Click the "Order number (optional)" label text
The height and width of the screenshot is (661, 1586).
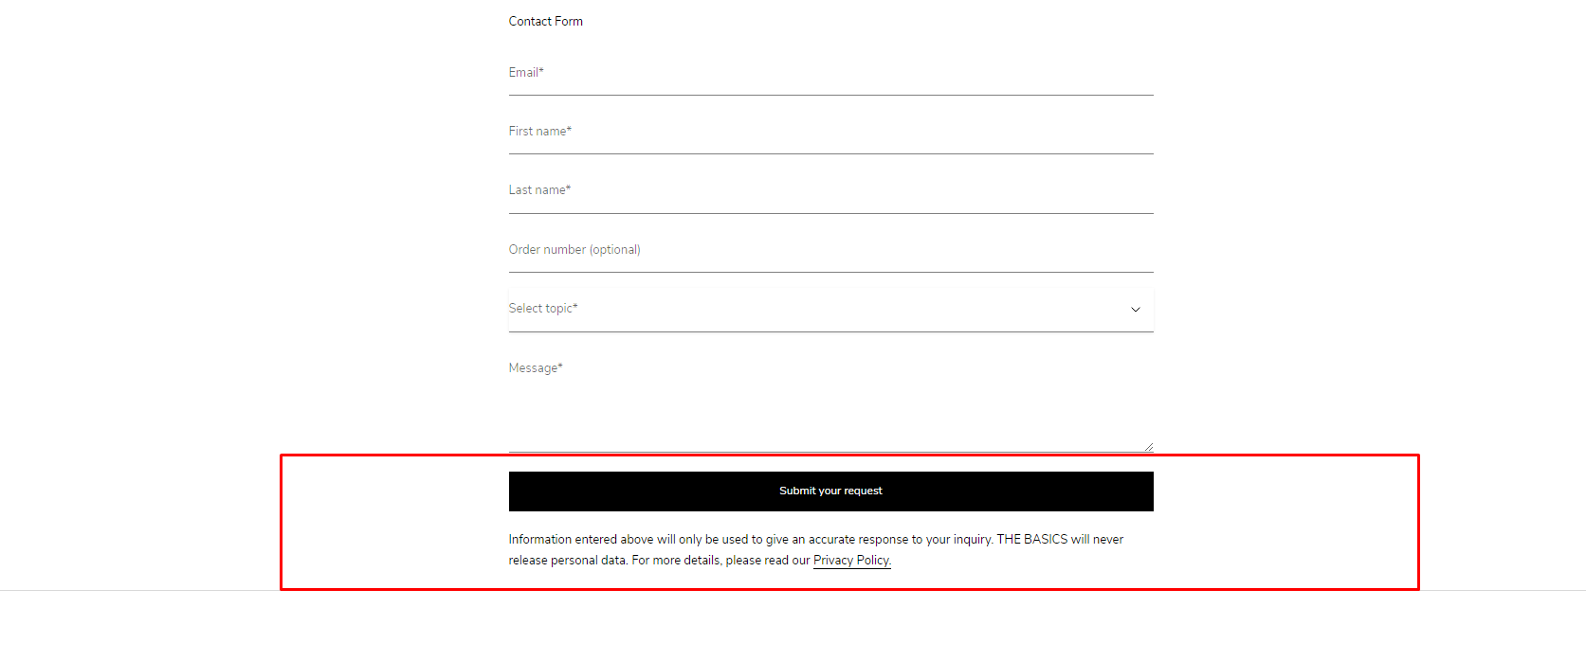574,250
